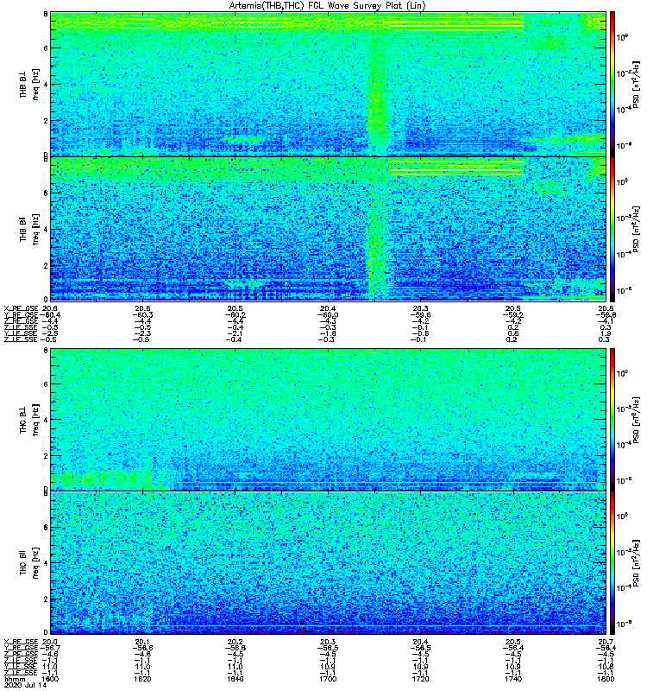Image resolution: width=647 pixels, height=691 pixels.
Task: Click the 6 Hz tick label on THC B∥ axis
Action: (x=46, y=528)
